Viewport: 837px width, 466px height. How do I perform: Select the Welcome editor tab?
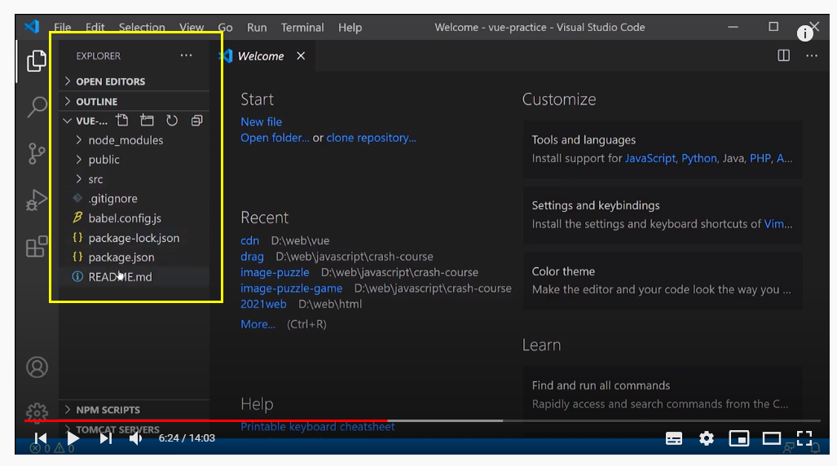coord(262,56)
